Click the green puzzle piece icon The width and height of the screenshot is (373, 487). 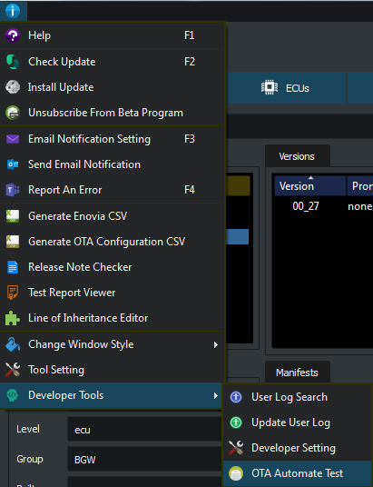[x=13, y=318]
